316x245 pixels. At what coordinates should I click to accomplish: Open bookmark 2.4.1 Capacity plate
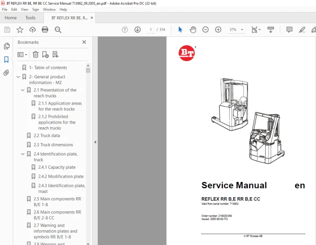point(57,167)
